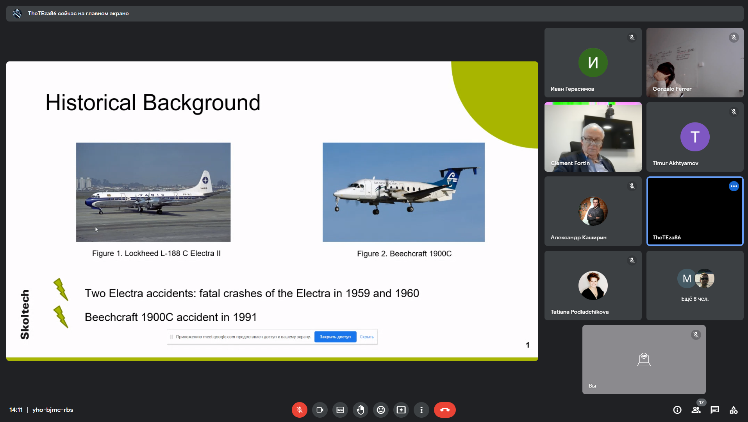Select your own 'Вы' tile

coord(644,359)
